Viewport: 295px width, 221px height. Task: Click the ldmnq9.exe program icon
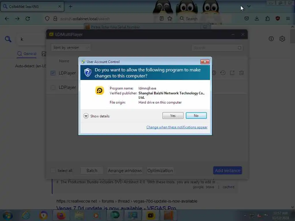coord(99,91)
